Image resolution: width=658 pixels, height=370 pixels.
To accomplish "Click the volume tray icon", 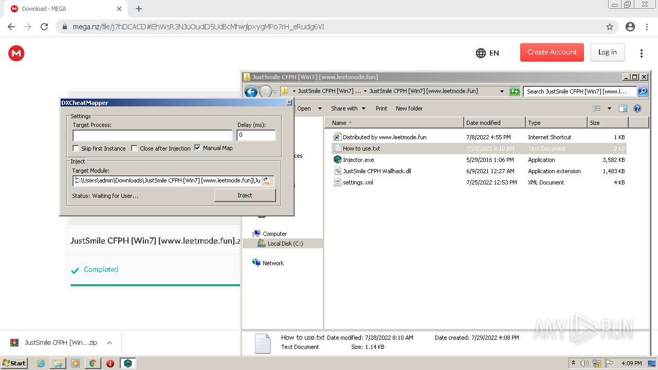I will (x=585, y=363).
